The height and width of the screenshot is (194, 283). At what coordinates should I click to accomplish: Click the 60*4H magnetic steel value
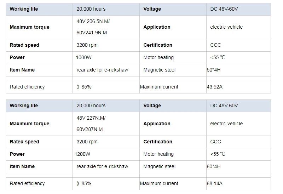[214, 166]
